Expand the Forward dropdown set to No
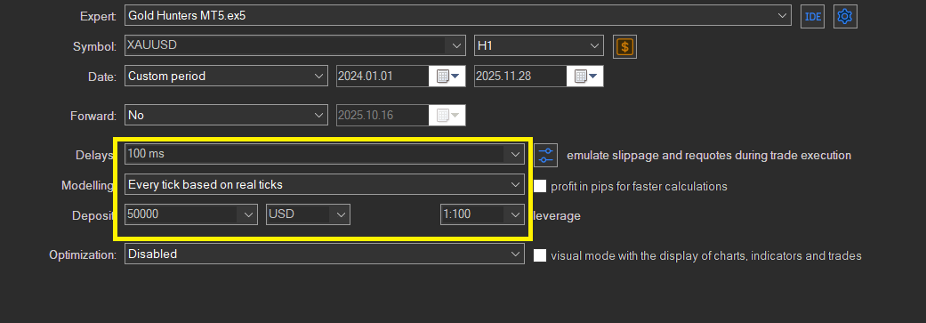The image size is (926, 323). 226,115
